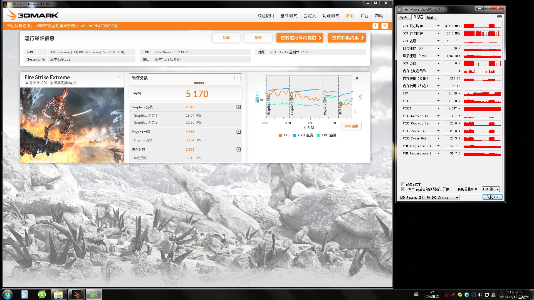Open the 结果 menu tab

[350, 16]
